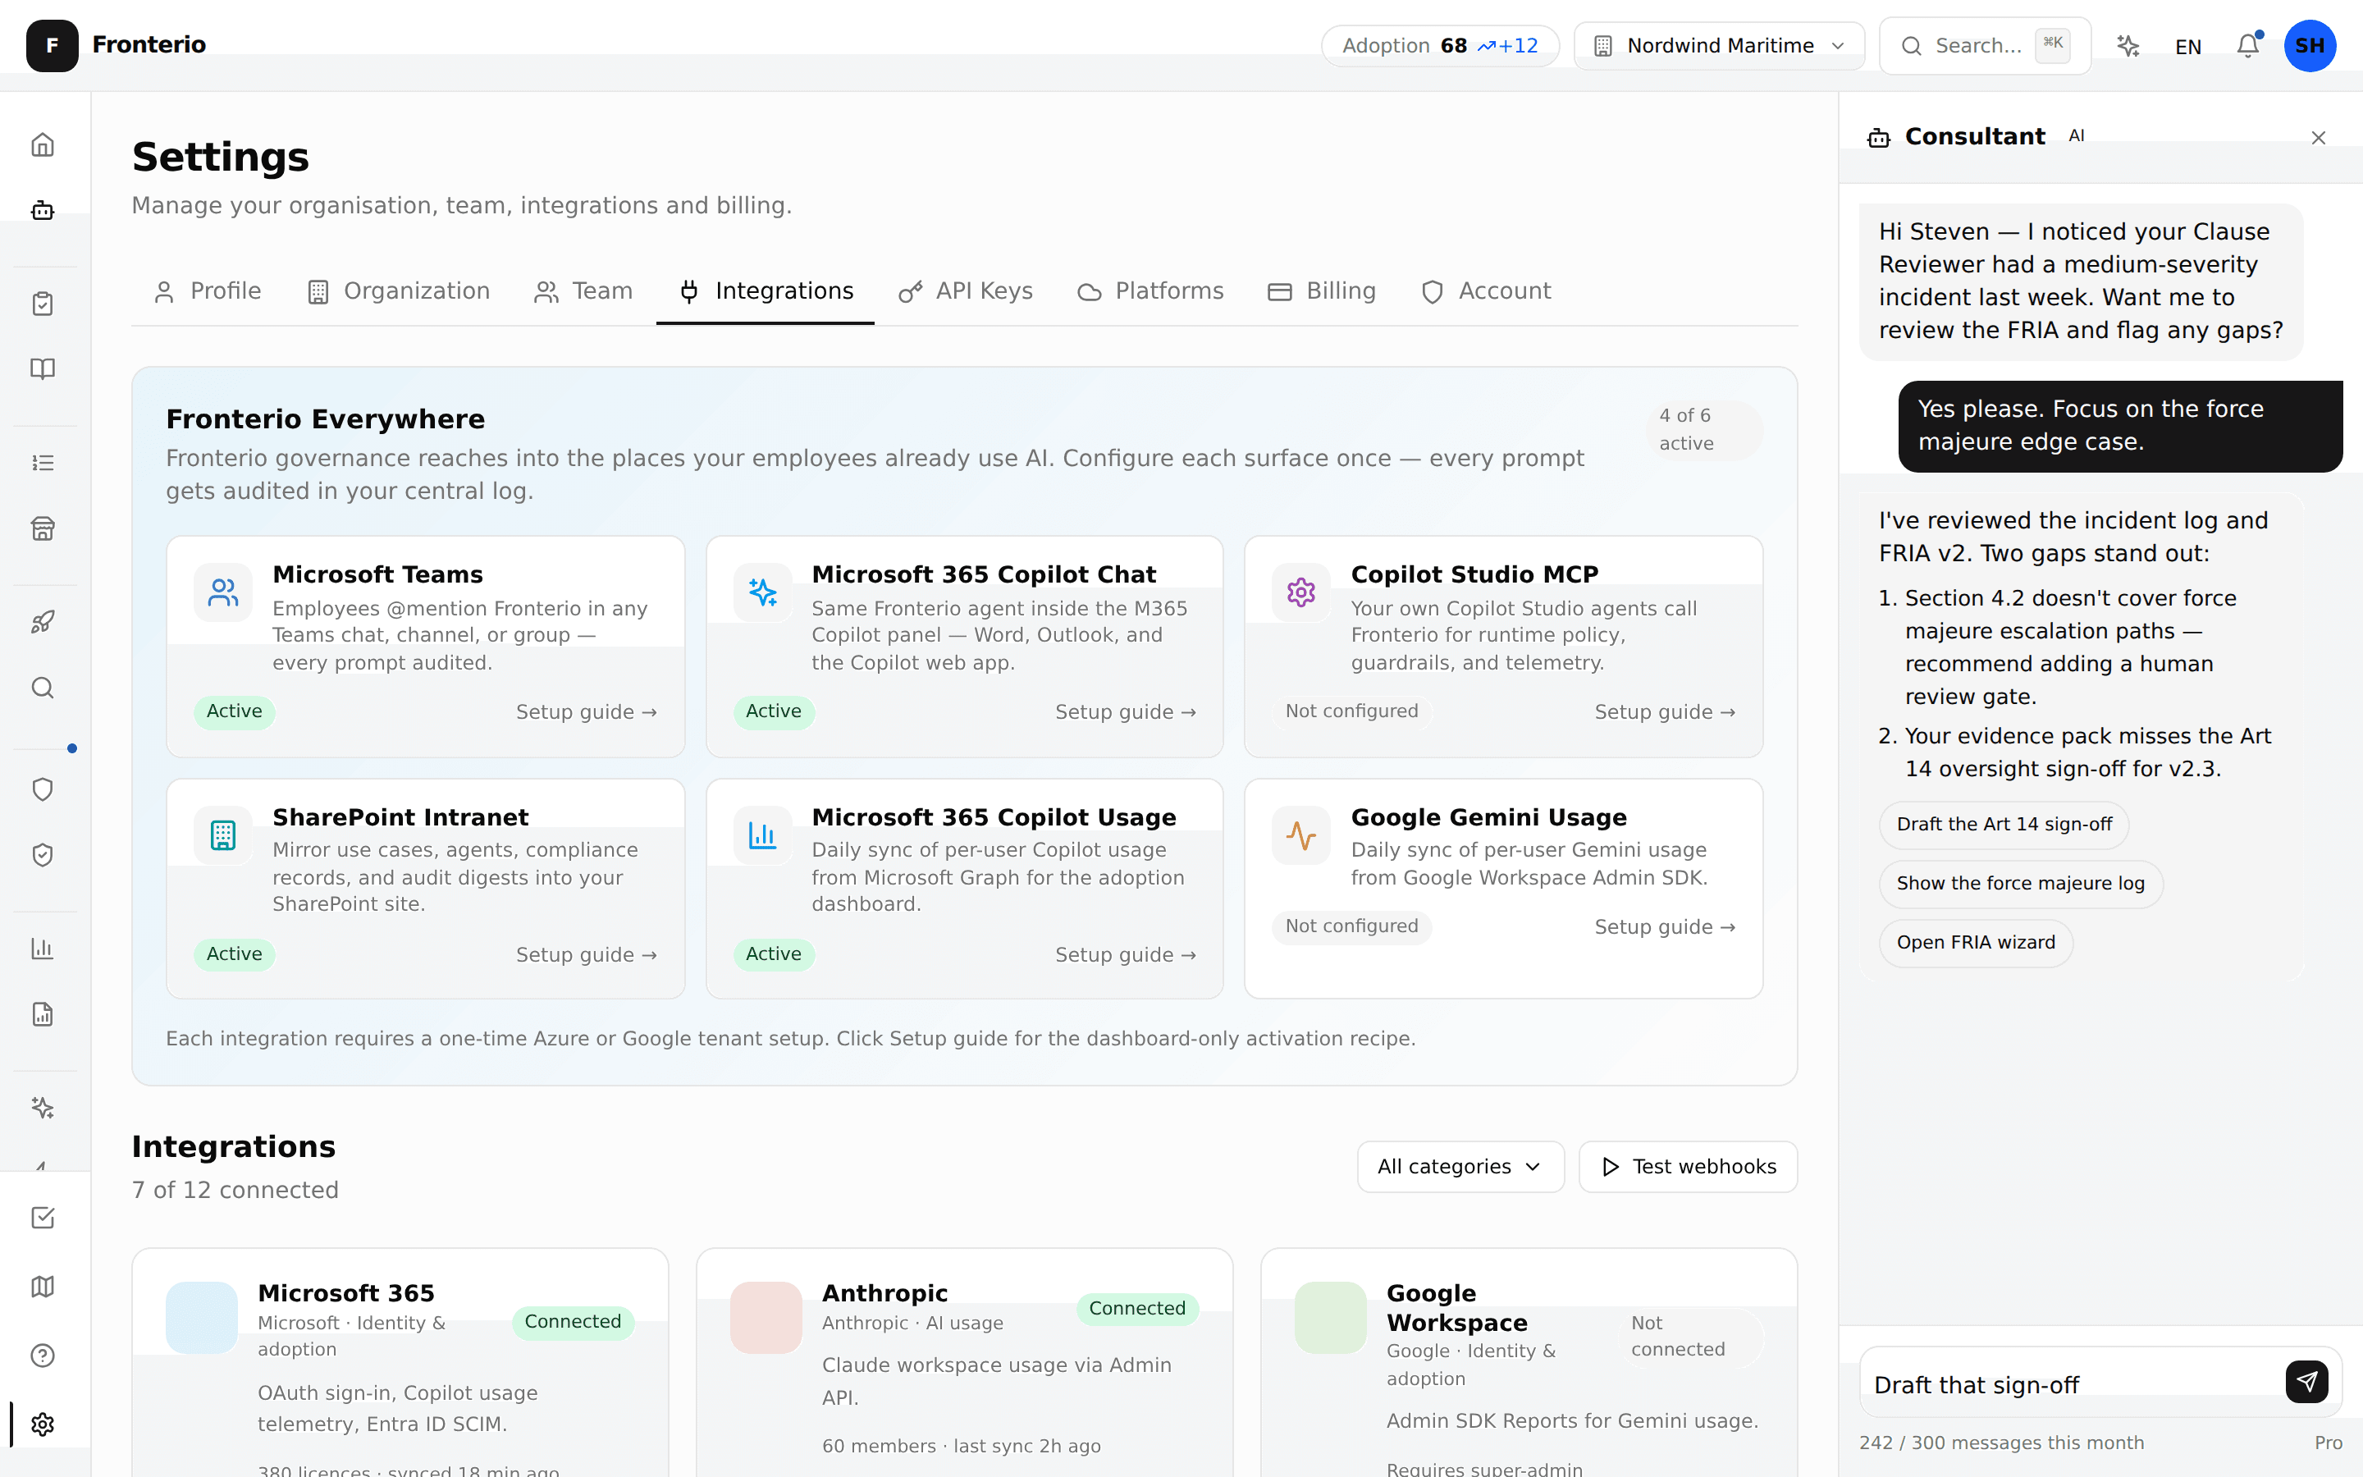The image size is (2363, 1477).
Task: Click the sparkles AI icon in top bar
Action: [2128, 46]
